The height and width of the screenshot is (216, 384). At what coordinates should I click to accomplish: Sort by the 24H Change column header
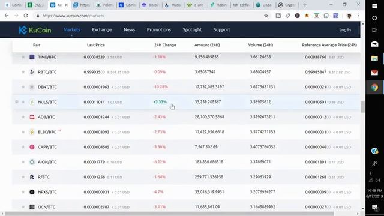coord(165,45)
